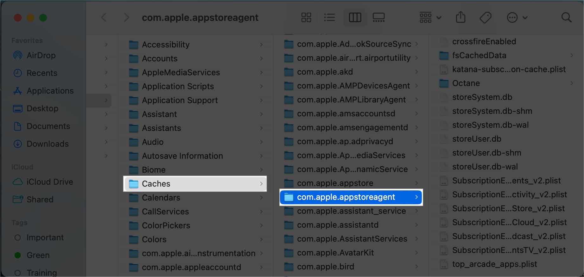The height and width of the screenshot is (277, 584).
Task: Open AirDrop in the sidebar
Action: coord(34,55)
